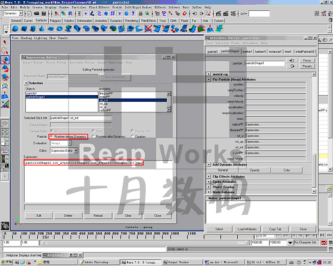
Task: Create a NURBS plane from the shelf
Action: [x=51, y=28]
